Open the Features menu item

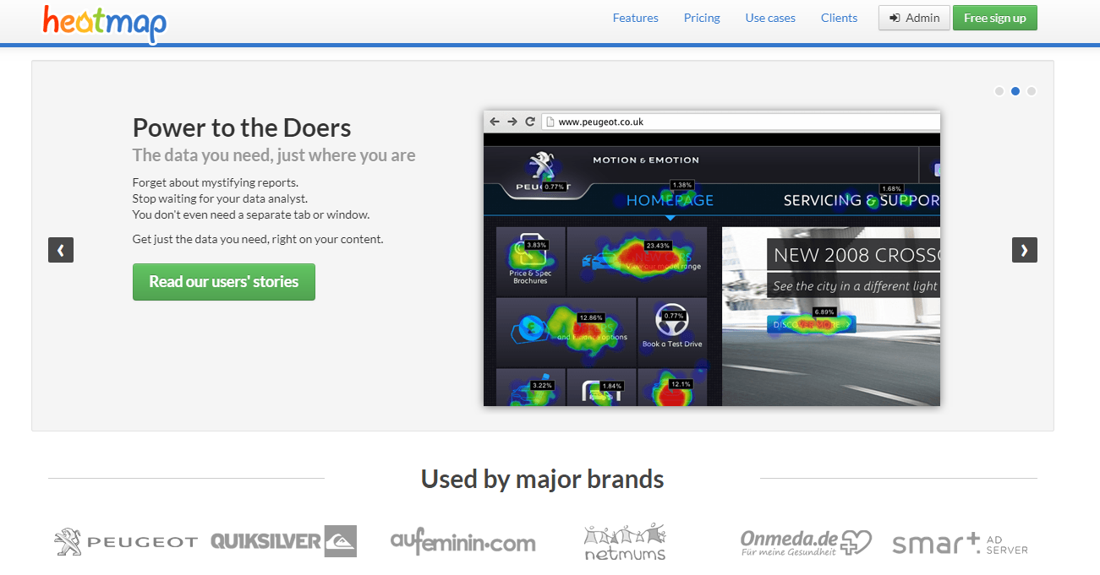pos(635,18)
